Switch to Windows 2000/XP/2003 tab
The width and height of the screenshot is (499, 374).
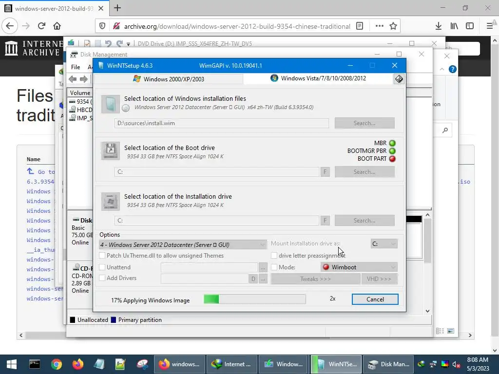click(x=169, y=79)
